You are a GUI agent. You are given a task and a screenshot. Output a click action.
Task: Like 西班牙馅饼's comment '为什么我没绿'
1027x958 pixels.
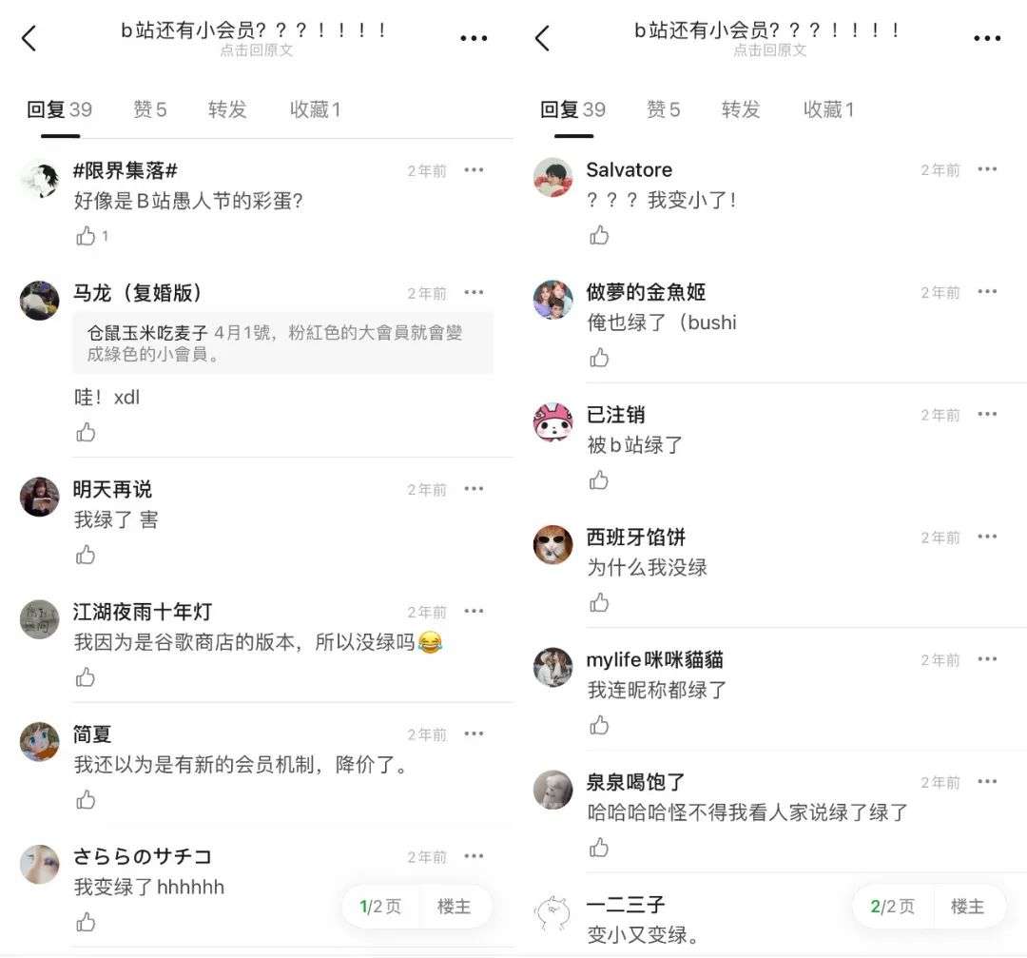(x=599, y=602)
